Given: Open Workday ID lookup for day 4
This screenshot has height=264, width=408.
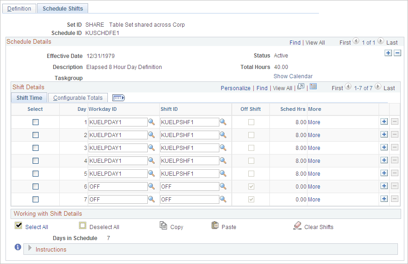Looking at the screenshot, I should (151, 161).
